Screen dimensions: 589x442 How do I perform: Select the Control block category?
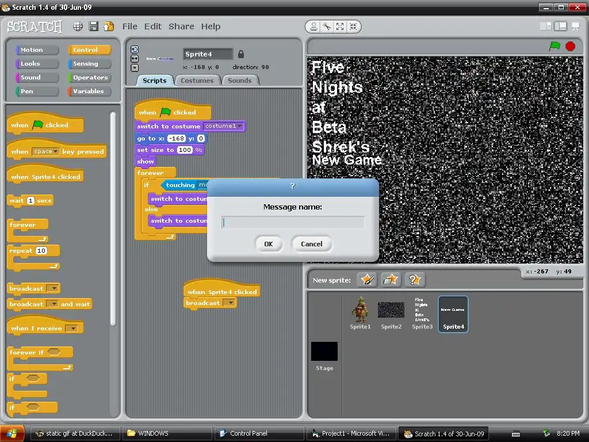click(89, 50)
